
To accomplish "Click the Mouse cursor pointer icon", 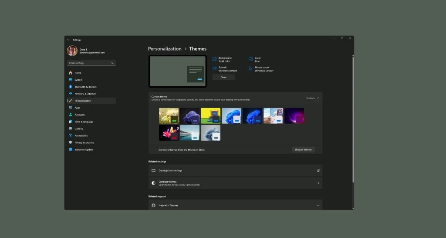I will point(250,68).
